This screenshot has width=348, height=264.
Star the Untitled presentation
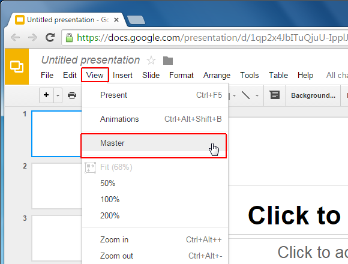[151, 61]
